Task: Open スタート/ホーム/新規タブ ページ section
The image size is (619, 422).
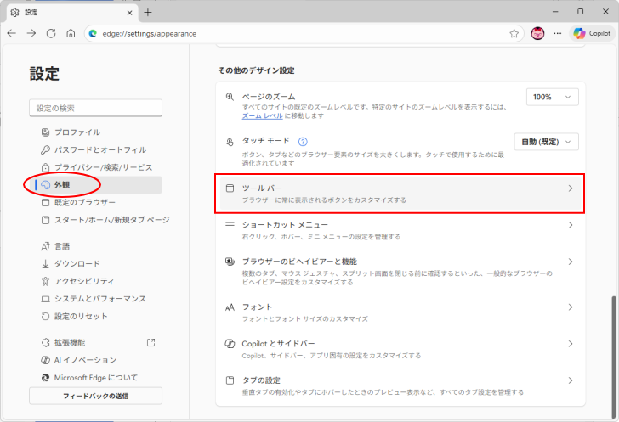Action: [x=100, y=220]
